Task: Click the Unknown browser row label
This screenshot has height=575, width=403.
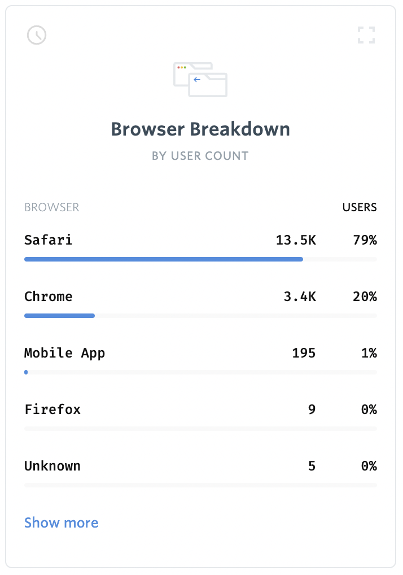Action: (x=52, y=466)
